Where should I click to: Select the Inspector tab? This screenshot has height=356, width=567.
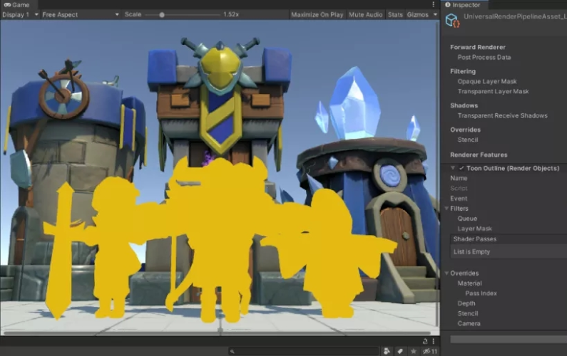pos(463,5)
